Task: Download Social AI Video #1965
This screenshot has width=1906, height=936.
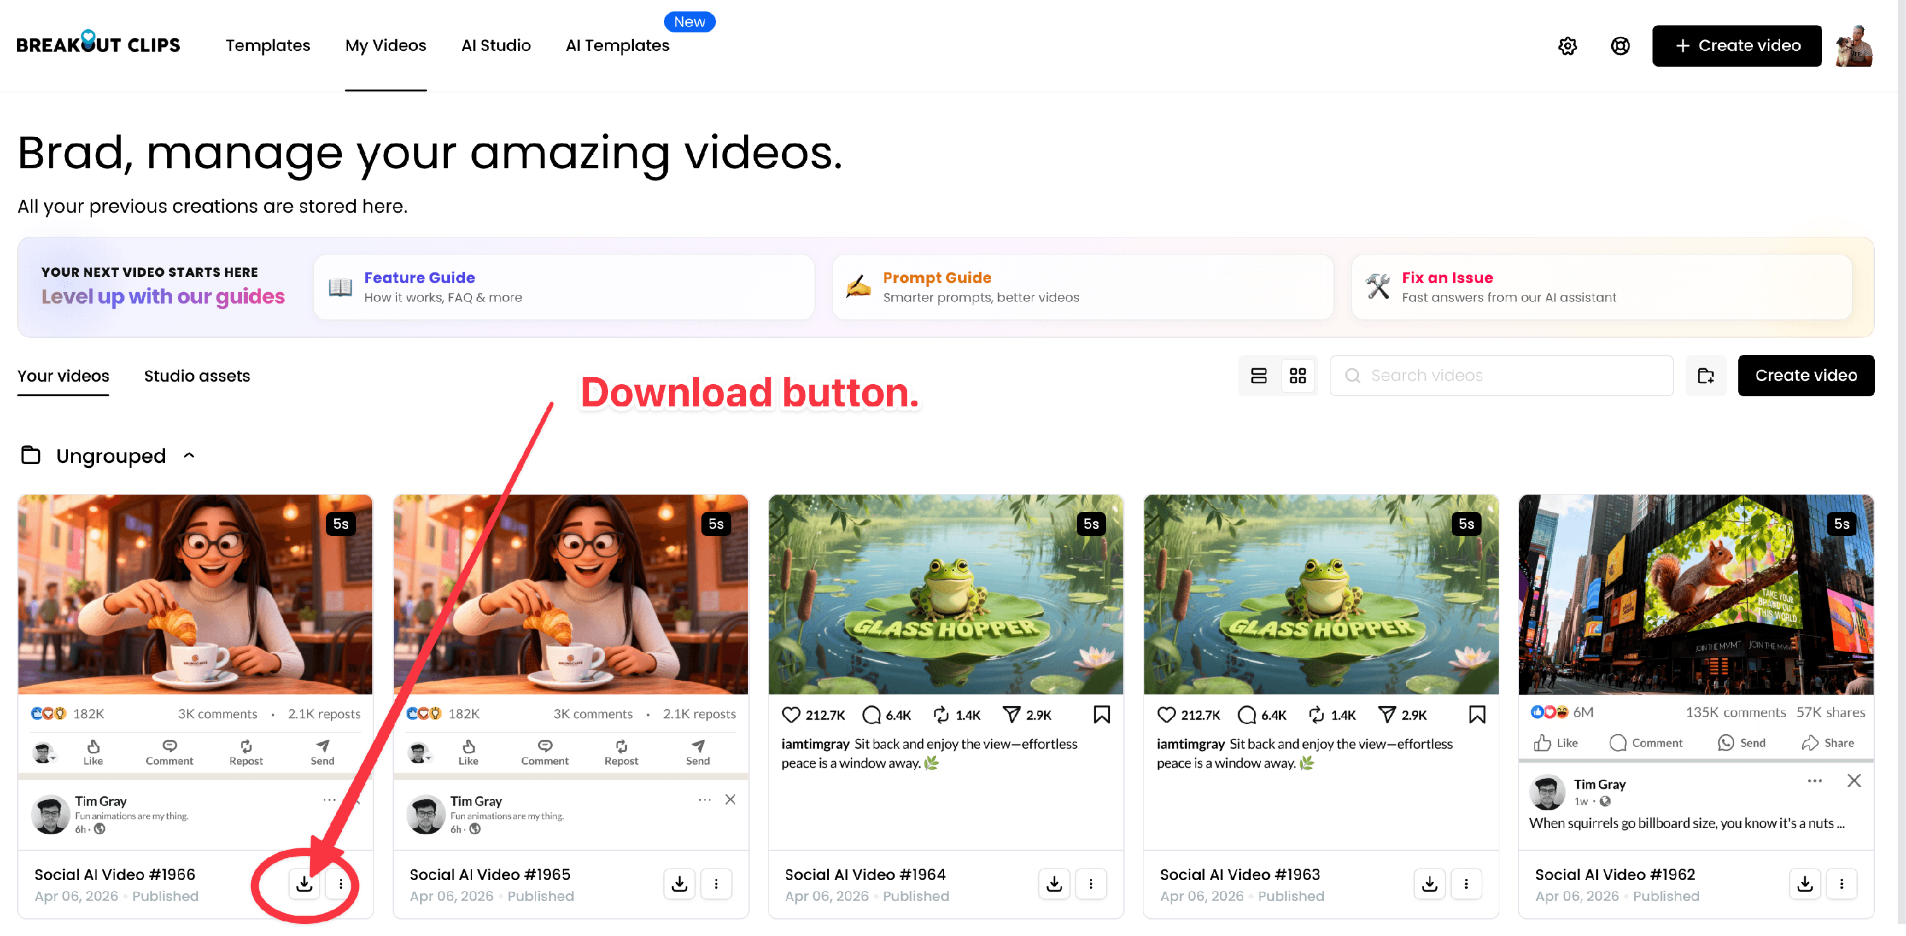Action: click(679, 883)
